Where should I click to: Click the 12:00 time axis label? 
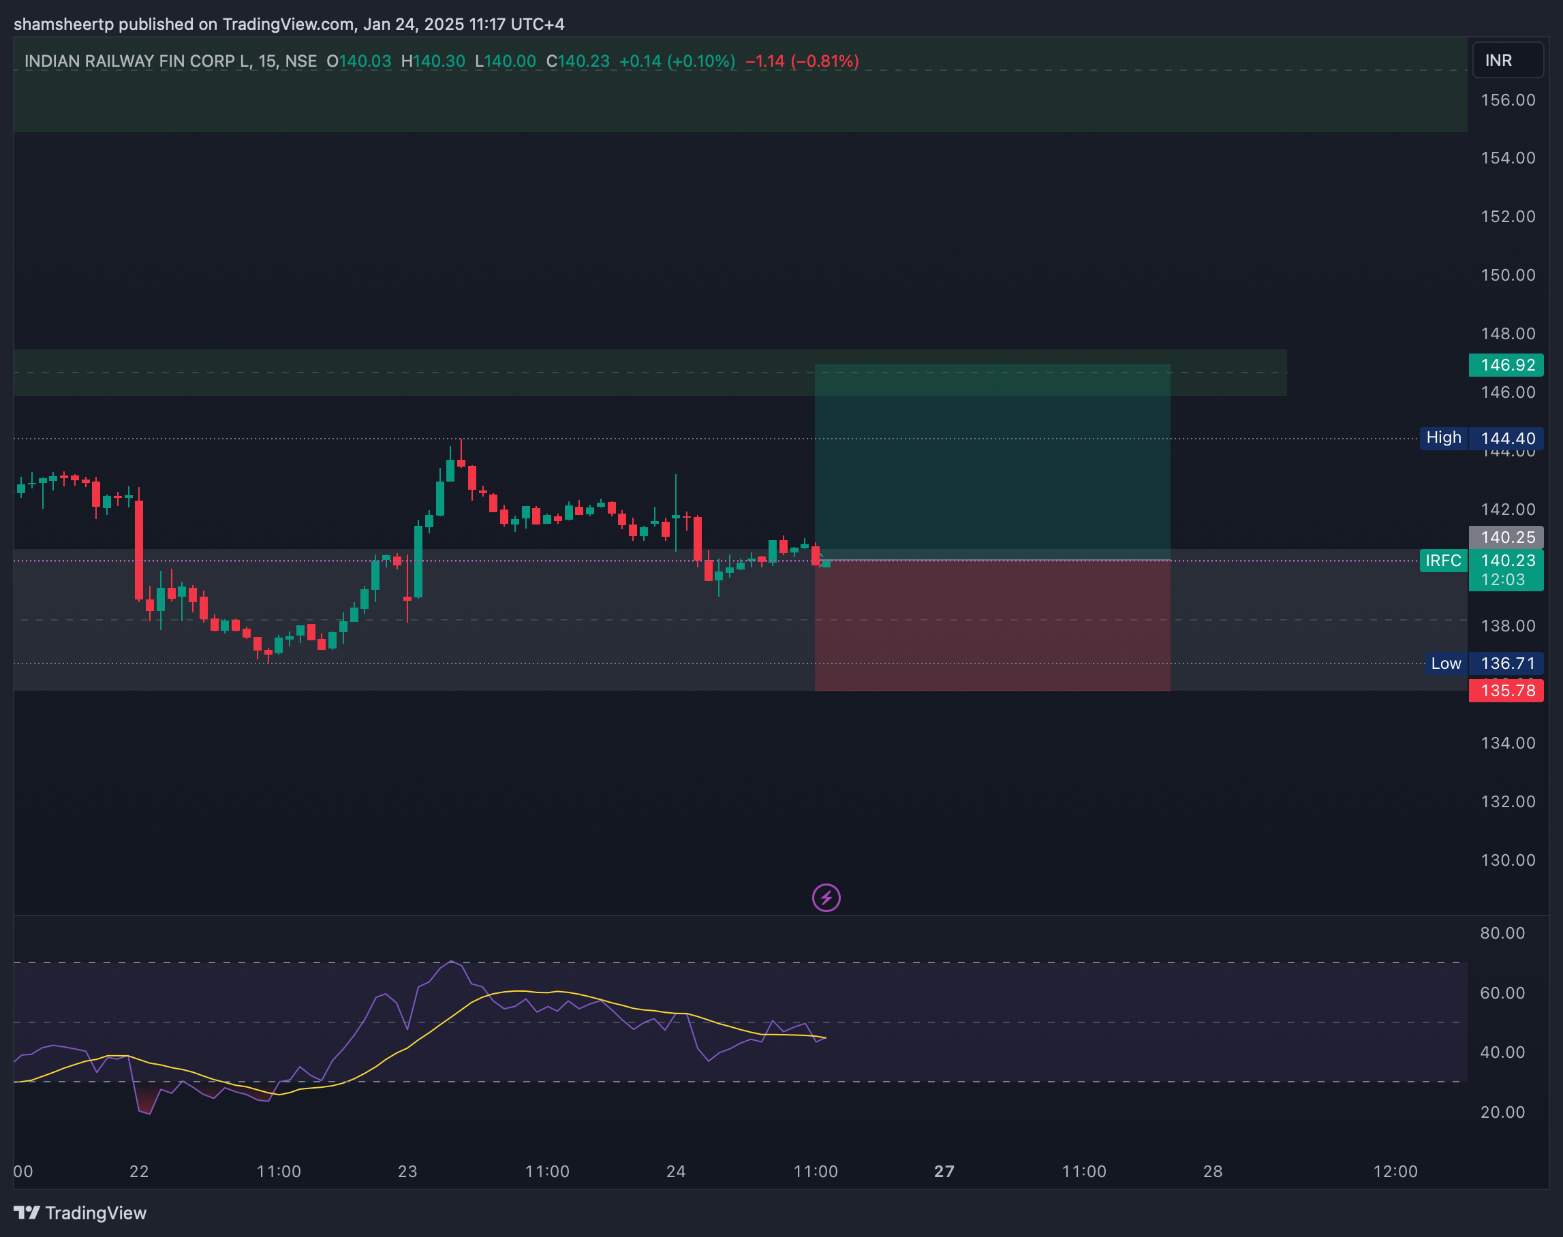1395,1172
